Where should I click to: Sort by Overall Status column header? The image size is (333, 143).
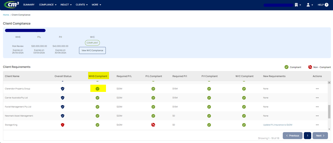click(63, 76)
